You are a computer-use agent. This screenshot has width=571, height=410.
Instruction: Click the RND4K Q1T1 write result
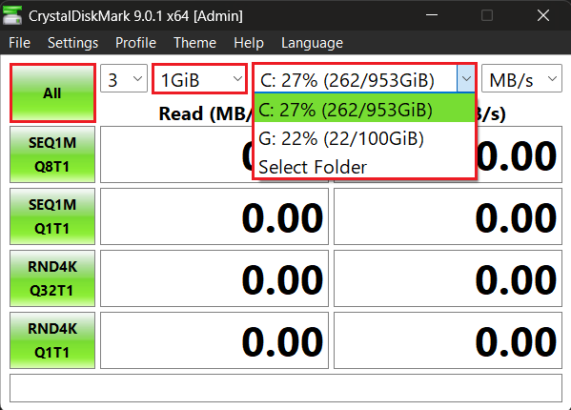coord(448,340)
